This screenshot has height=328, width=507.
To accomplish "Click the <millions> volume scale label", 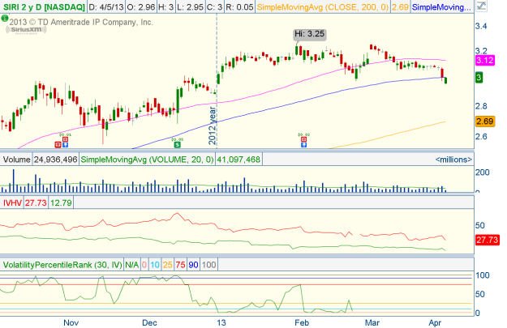I will pyautogui.click(x=455, y=160).
